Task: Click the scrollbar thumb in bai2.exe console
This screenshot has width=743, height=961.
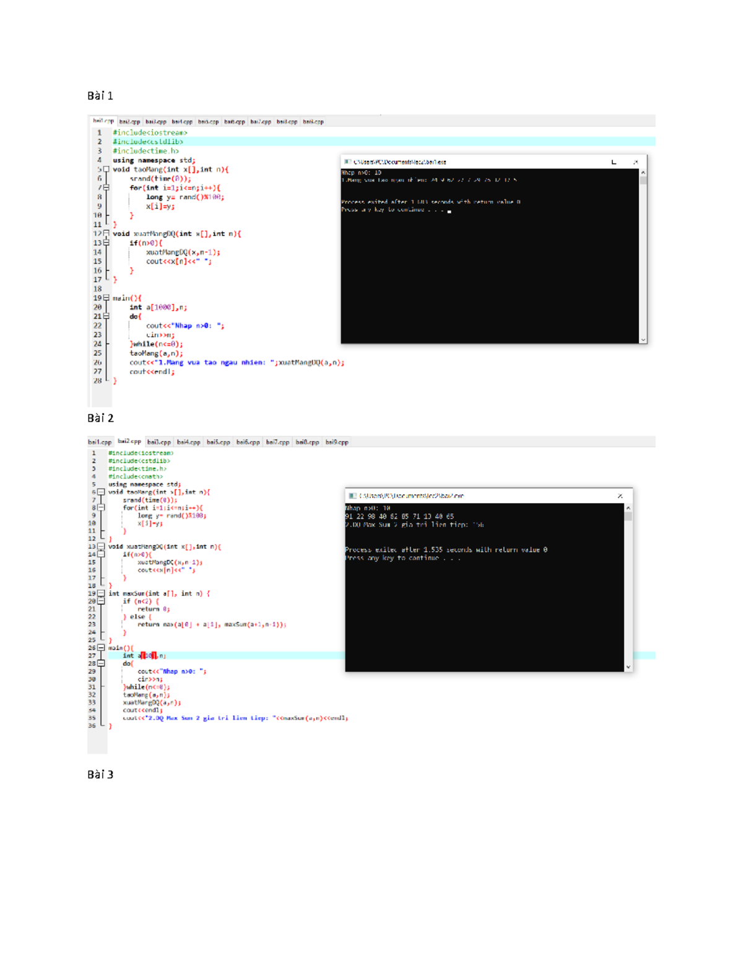Action: [628, 516]
